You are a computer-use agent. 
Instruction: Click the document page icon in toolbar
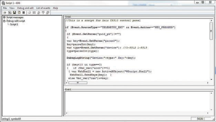coord(19,13)
